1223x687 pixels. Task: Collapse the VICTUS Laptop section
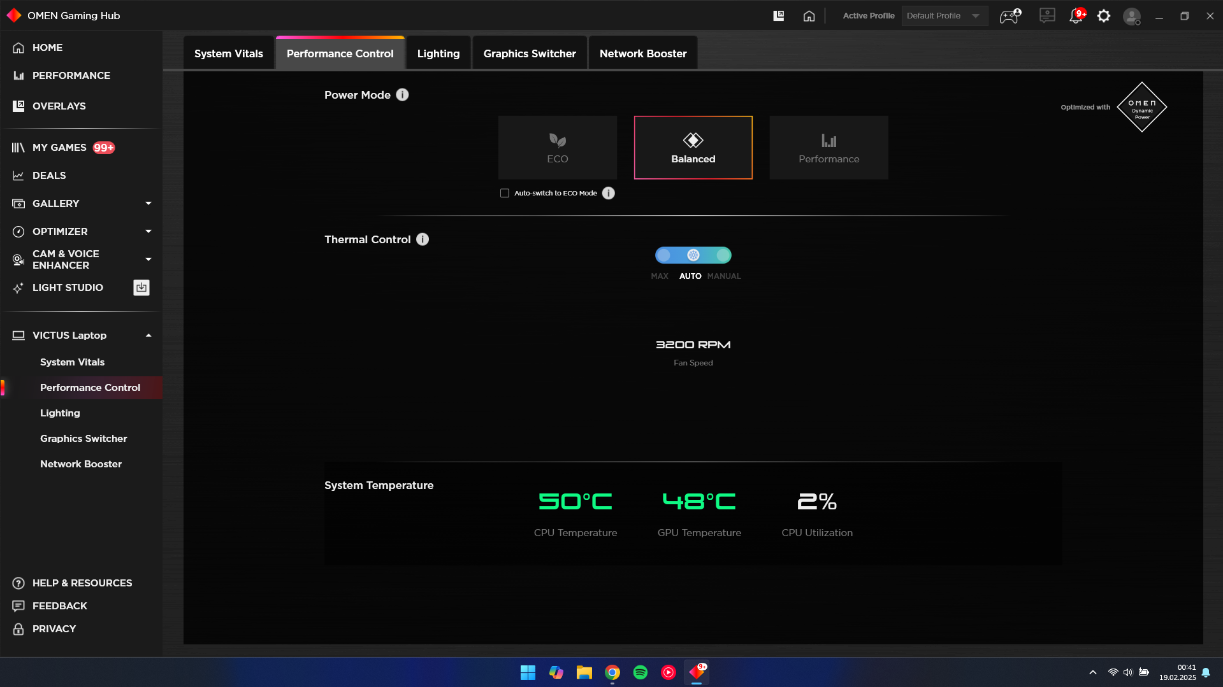(148, 336)
